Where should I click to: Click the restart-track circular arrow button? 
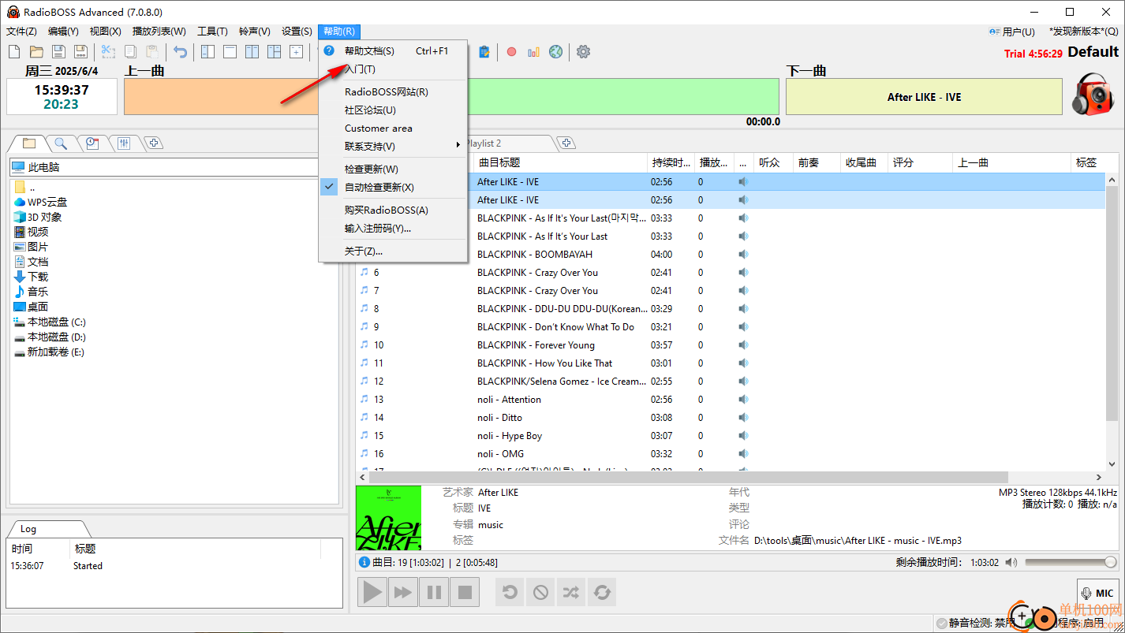click(x=510, y=592)
